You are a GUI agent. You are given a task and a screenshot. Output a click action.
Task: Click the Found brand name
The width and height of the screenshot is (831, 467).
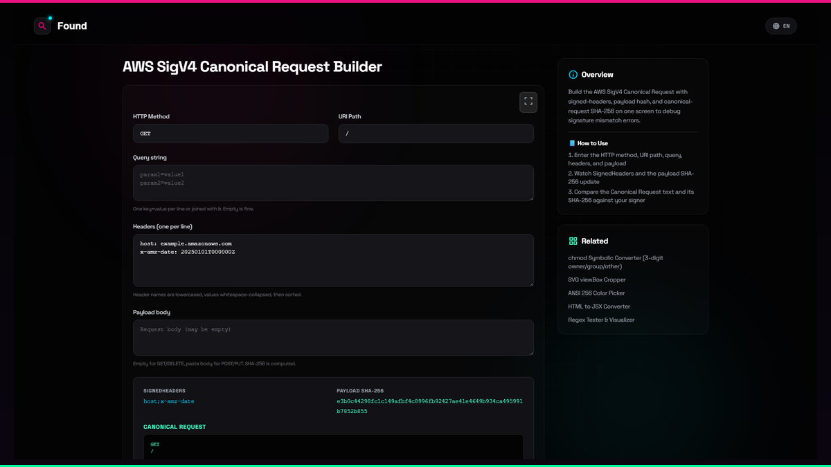tap(72, 26)
